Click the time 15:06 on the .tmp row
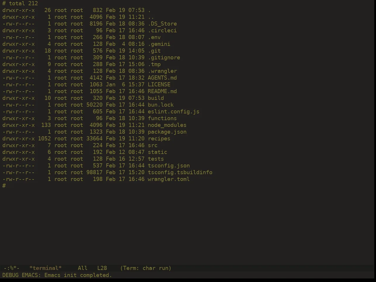 pos(136,64)
